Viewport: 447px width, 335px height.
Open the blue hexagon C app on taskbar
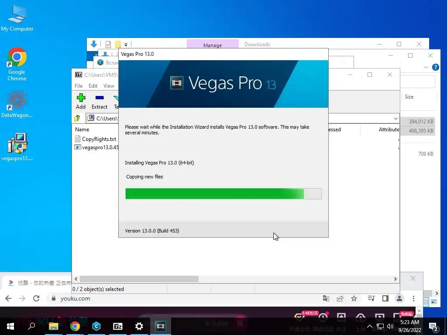pyautogui.click(x=96, y=326)
